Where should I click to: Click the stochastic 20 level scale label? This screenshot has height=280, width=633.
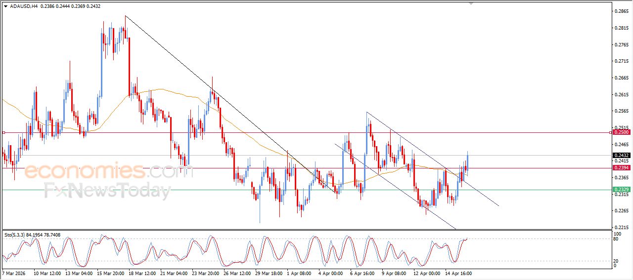pos(616,261)
